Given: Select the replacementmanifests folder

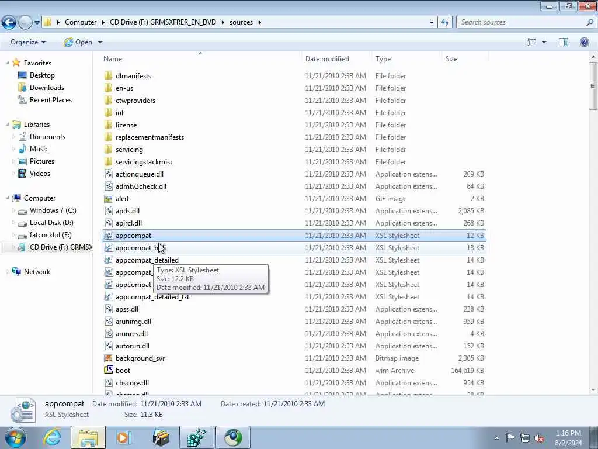Looking at the screenshot, I should [149, 137].
